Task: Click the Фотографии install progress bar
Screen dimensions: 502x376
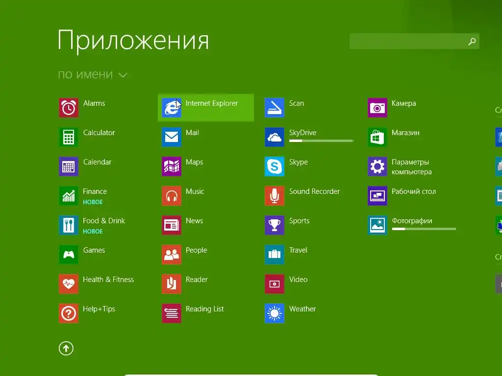Action: pyautogui.click(x=424, y=229)
